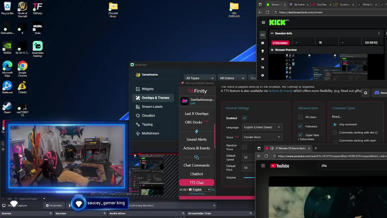This screenshot has width=387, height=218.
Task: Open the OBS OVERLAYS folder
Action: [234, 10]
